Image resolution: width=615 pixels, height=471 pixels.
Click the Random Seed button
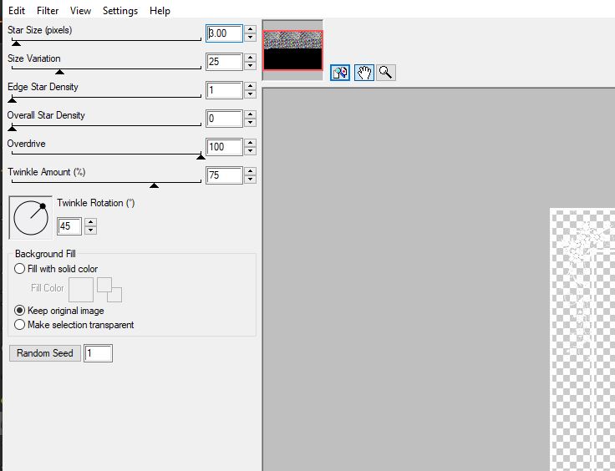click(45, 353)
